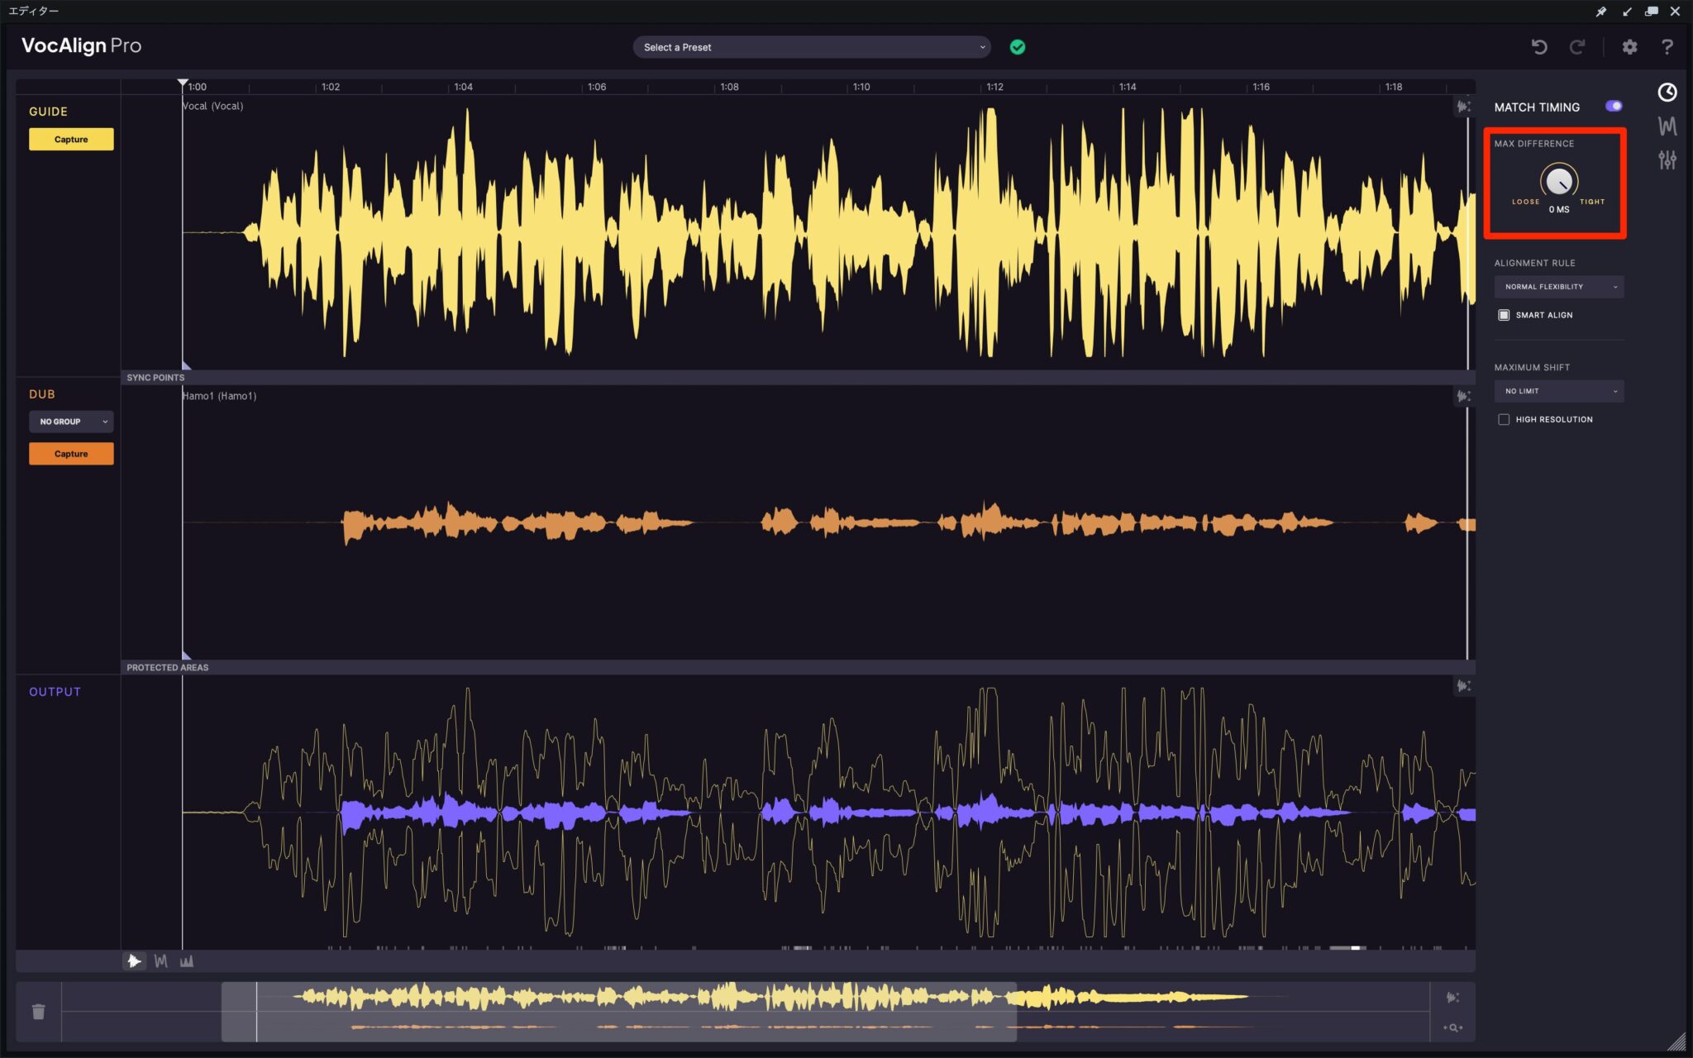
Task: Expand the Maximum Shift No Limit dropdown
Action: pos(1559,391)
